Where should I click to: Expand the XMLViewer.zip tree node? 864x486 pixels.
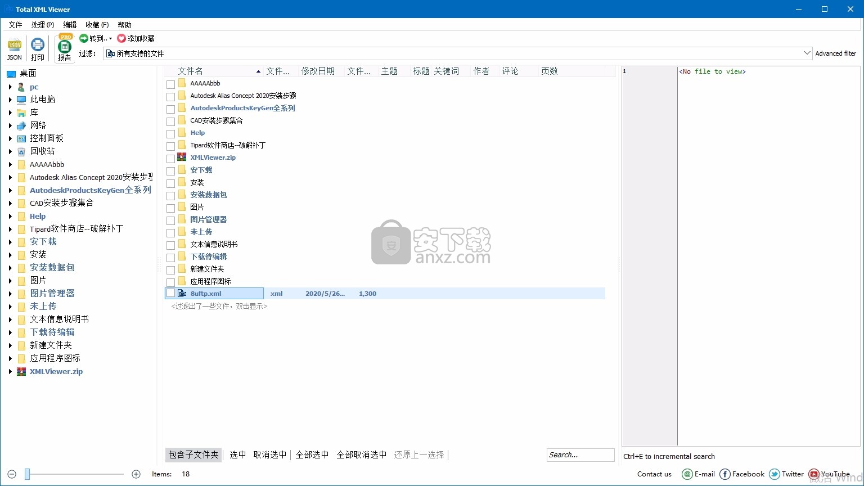10,371
